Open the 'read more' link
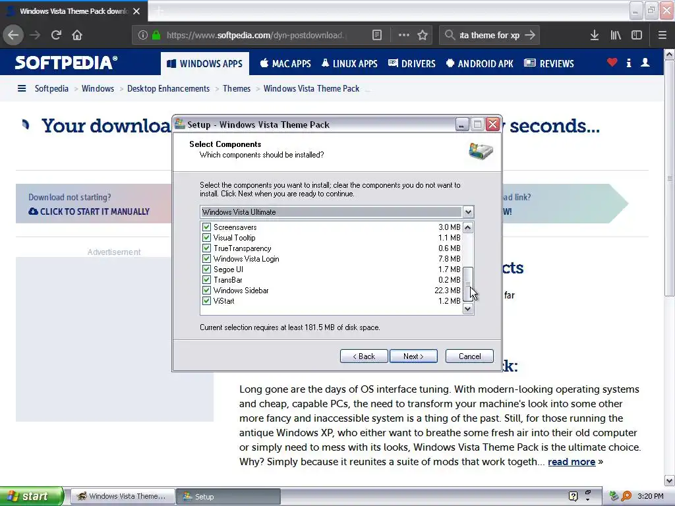The width and height of the screenshot is (675, 506). coord(572,462)
